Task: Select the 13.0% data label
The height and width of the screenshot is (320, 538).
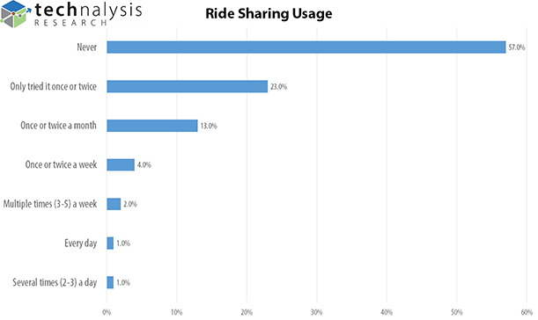Action: [209, 126]
